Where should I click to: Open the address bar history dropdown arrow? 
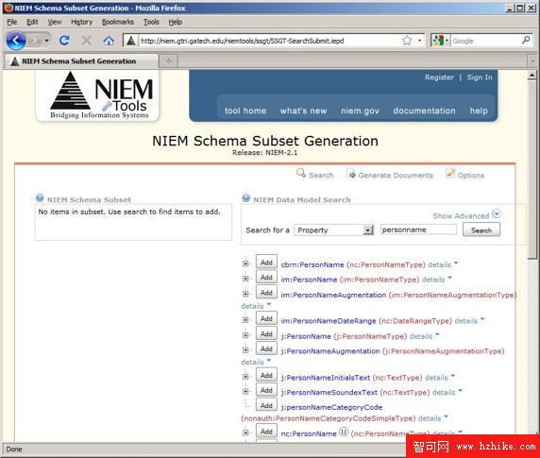click(x=419, y=41)
